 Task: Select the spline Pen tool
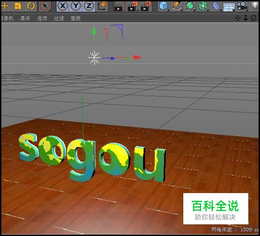point(177,6)
